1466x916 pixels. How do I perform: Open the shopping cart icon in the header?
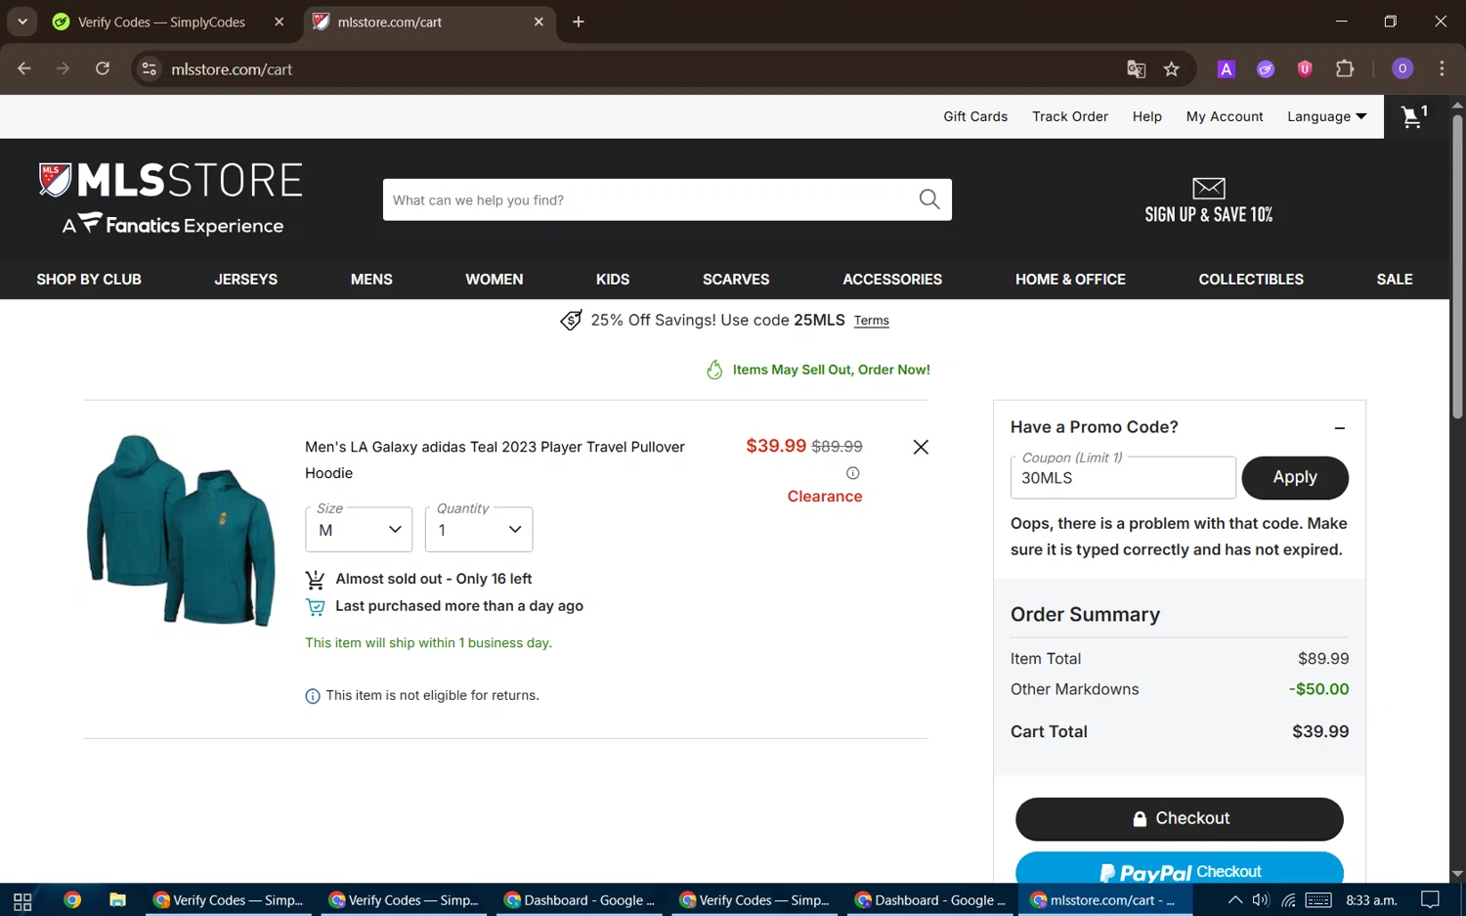point(1414,116)
